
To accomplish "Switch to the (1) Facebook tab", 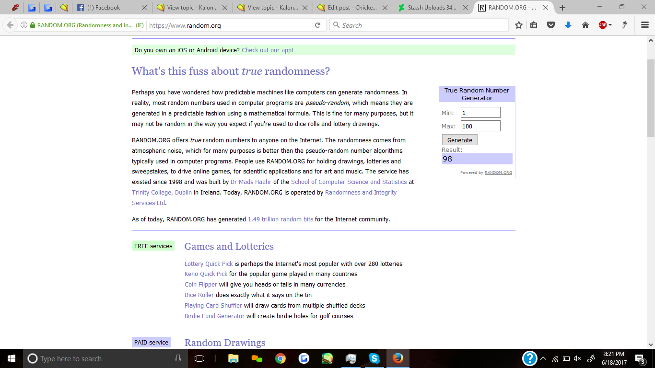I will [x=112, y=8].
